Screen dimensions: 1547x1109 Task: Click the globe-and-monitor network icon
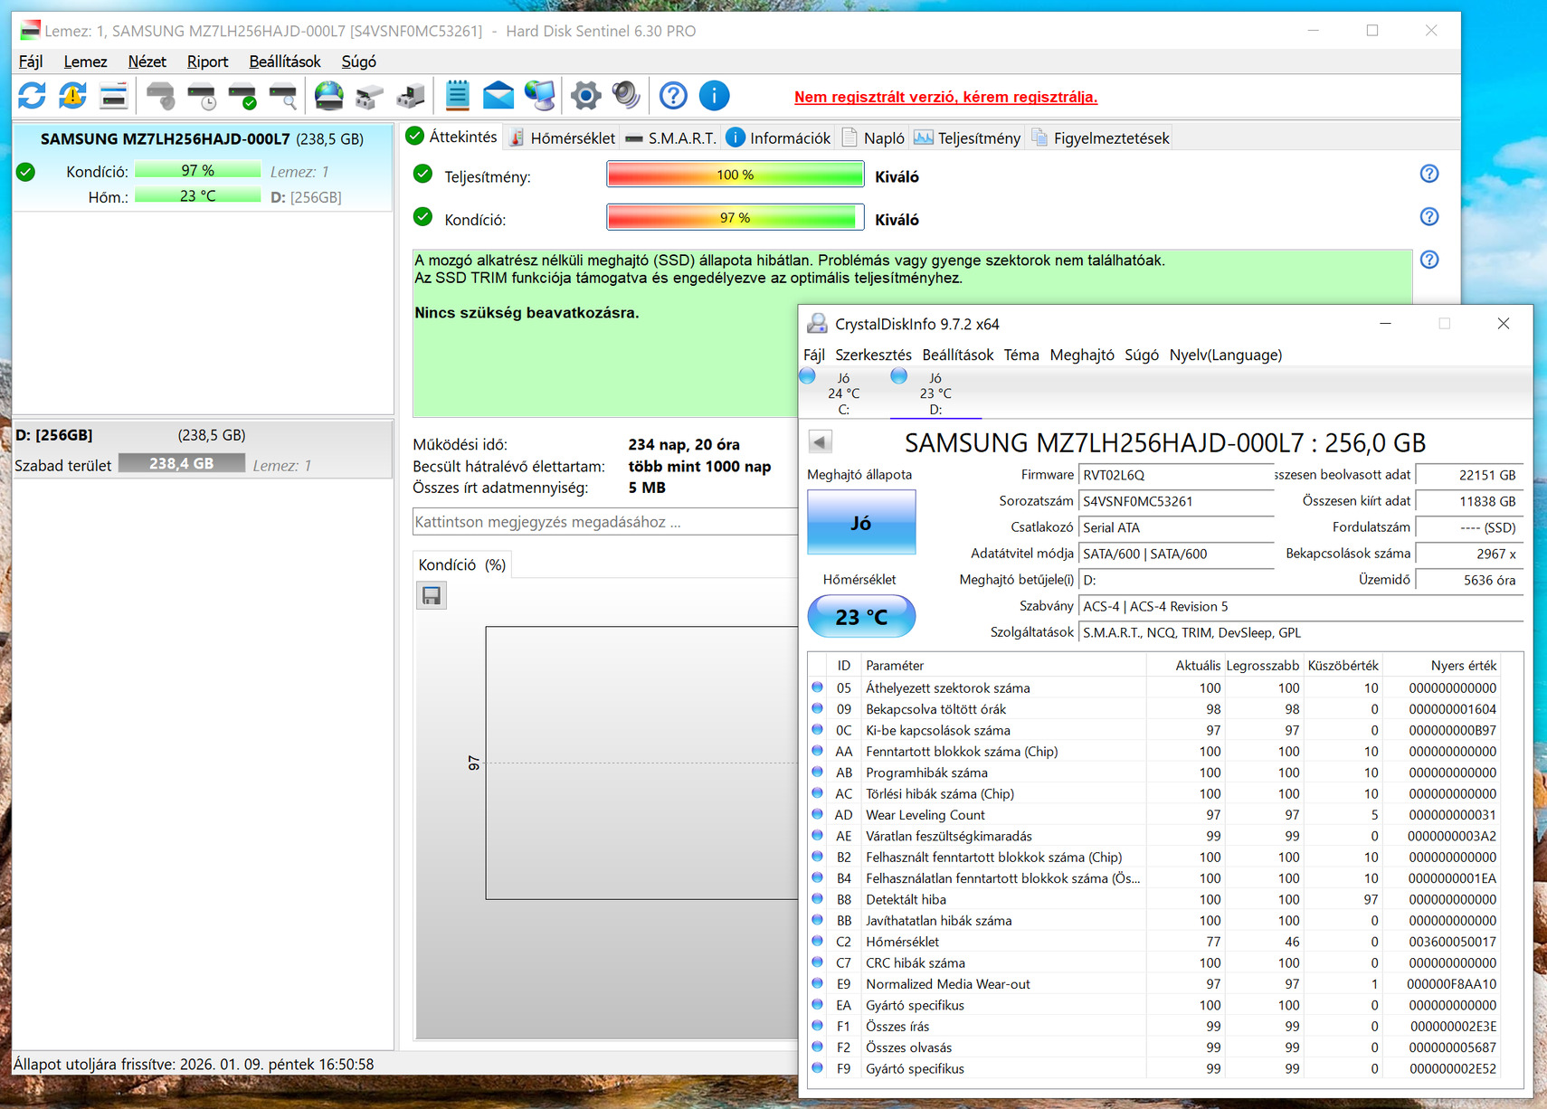point(540,96)
